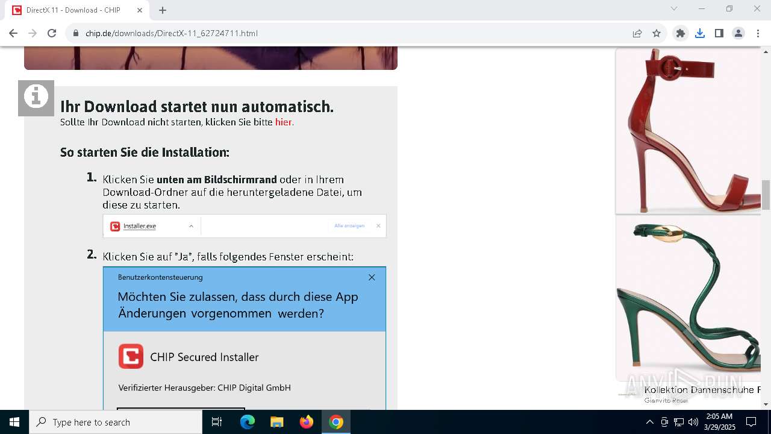Viewport: 771px width, 434px height.
Task: Click the info icon beside download notice
Action: [36, 98]
